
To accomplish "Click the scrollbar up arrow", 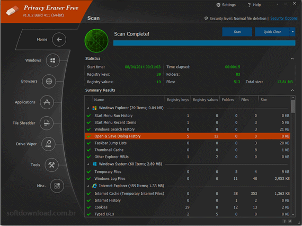I will click(x=293, y=98).
